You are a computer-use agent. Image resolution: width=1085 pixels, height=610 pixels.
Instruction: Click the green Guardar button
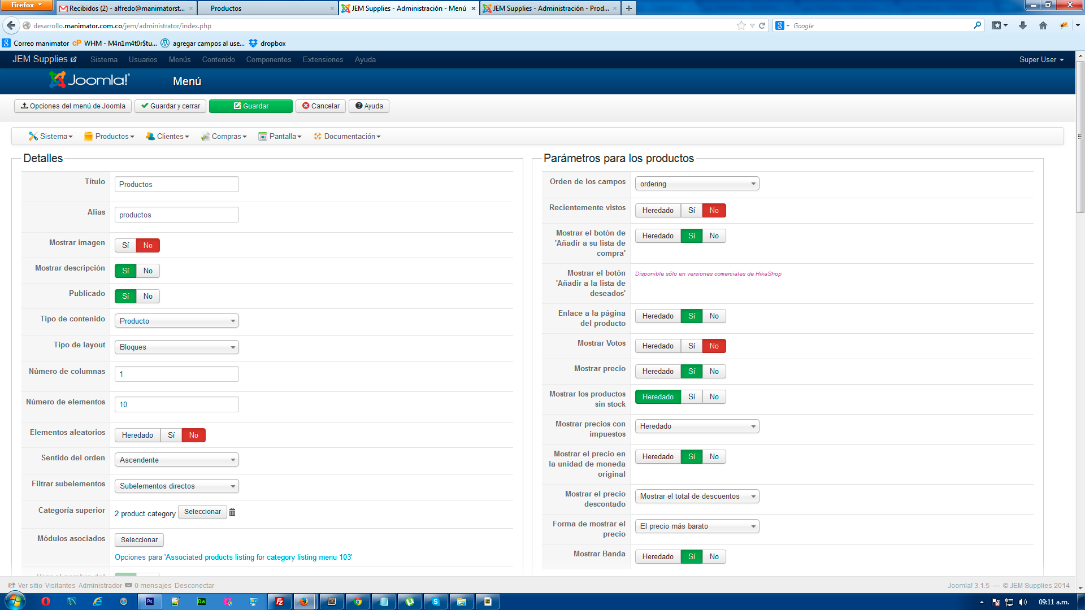point(251,106)
